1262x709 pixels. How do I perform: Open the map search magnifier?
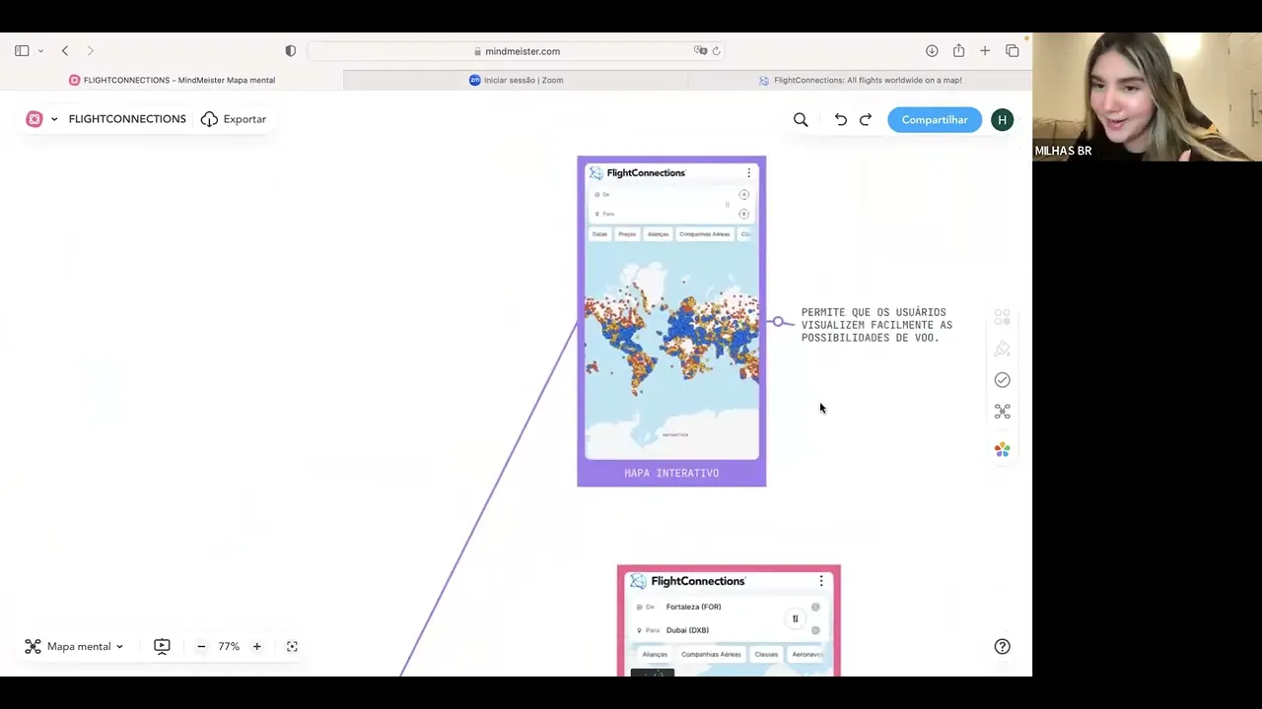point(801,119)
